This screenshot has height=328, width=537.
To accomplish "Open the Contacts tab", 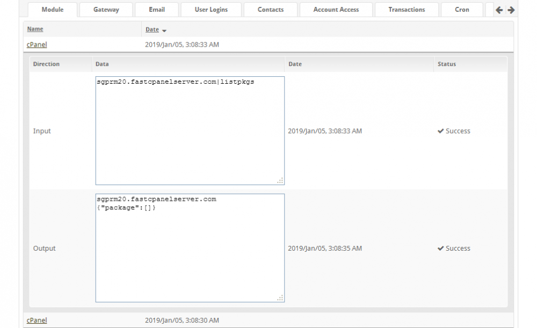I will click(x=271, y=10).
